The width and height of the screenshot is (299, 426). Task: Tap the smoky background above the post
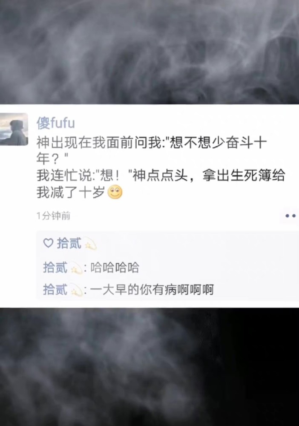point(149,52)
